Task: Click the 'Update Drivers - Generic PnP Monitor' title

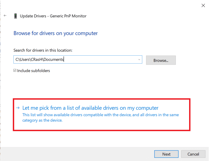Action: pos(53,16)
